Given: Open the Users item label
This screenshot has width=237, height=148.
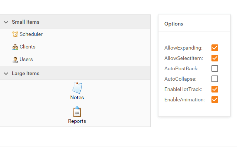Looking at the screenshot, I should pyautogui.click(x=26, y=60).
